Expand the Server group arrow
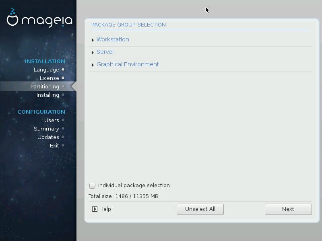Image resolution: width=322 pixels, height=241 pixels. point(93,53)
